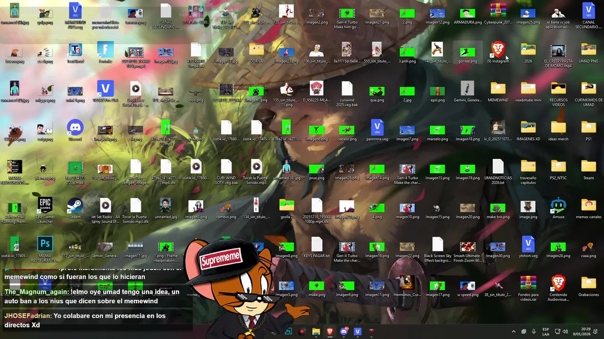
Task: Select the Contenido Audiovisual Brave shortcut
Action: coord(558,289)
